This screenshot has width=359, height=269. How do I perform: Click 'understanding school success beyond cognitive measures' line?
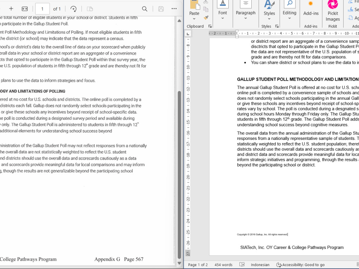coord(293,125)
